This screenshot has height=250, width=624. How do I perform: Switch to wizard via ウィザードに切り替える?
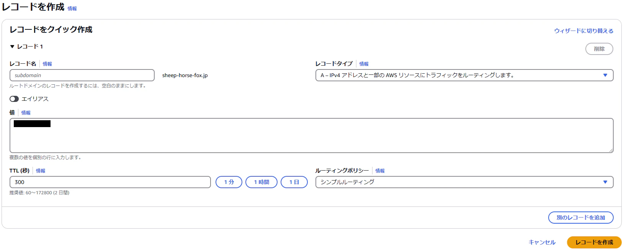[x=583, y=31]
